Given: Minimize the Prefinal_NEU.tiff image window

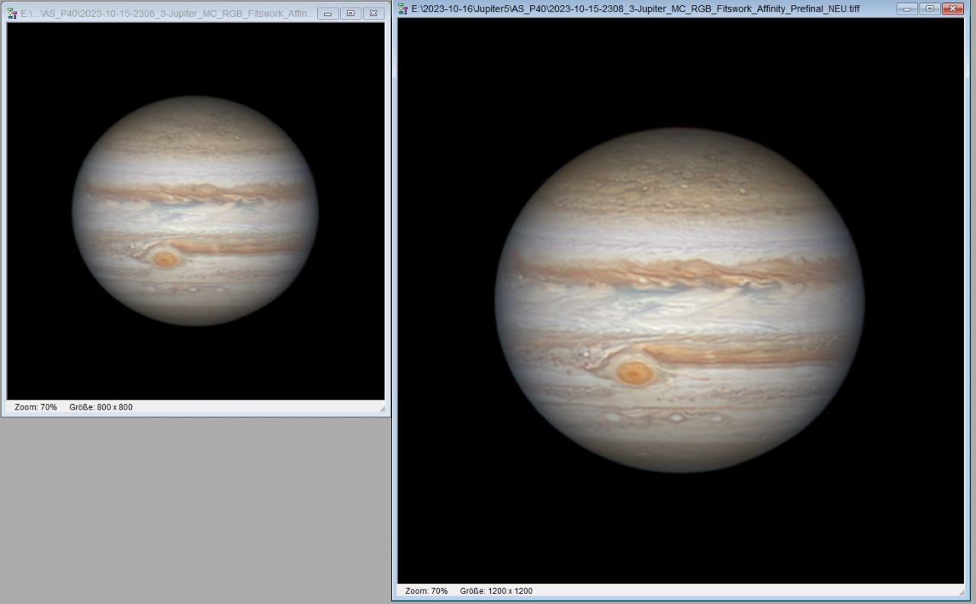Looking at the screenshot, I should 907,8.
